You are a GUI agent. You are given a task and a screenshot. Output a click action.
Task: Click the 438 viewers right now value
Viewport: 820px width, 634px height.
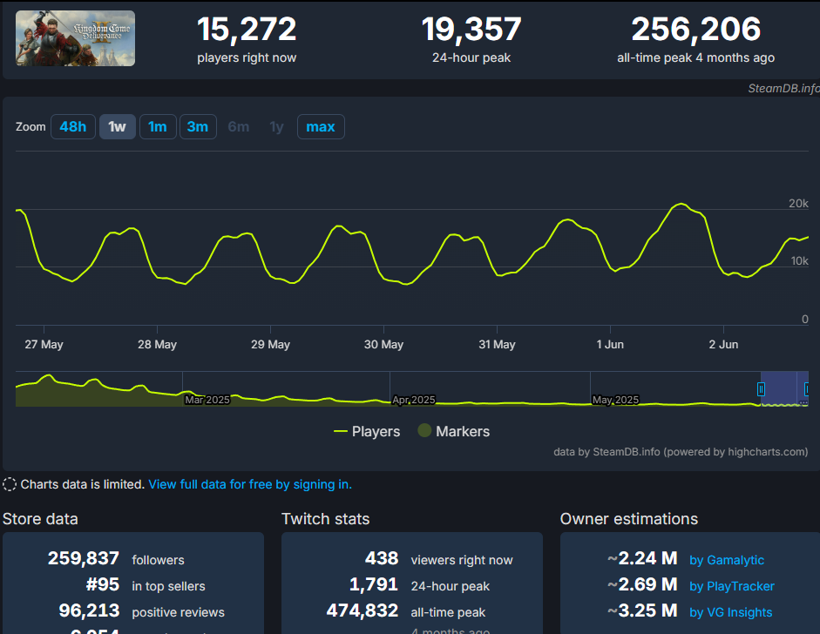click(382, 558)
